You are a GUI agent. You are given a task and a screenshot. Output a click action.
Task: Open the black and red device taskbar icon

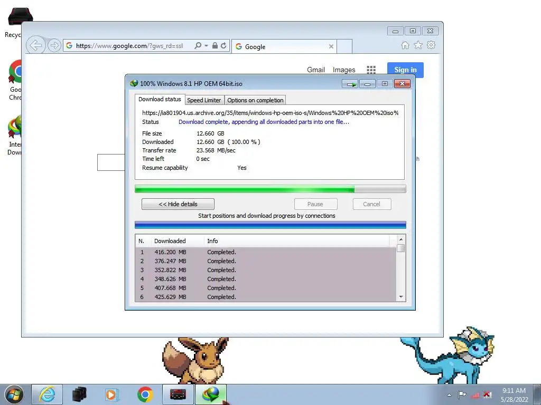(x=178, y=394)
